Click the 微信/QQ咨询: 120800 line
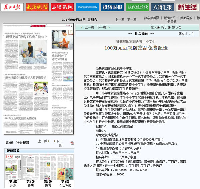200x189 pixels. (x=110, y=174)
